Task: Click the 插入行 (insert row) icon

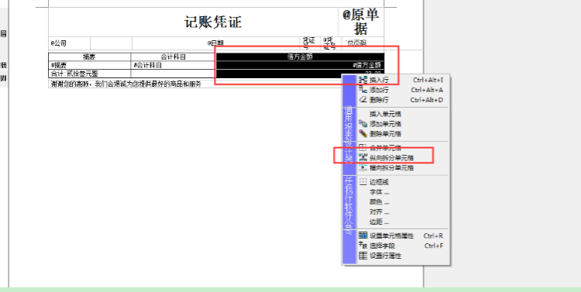Action: (x=363, y=80)
